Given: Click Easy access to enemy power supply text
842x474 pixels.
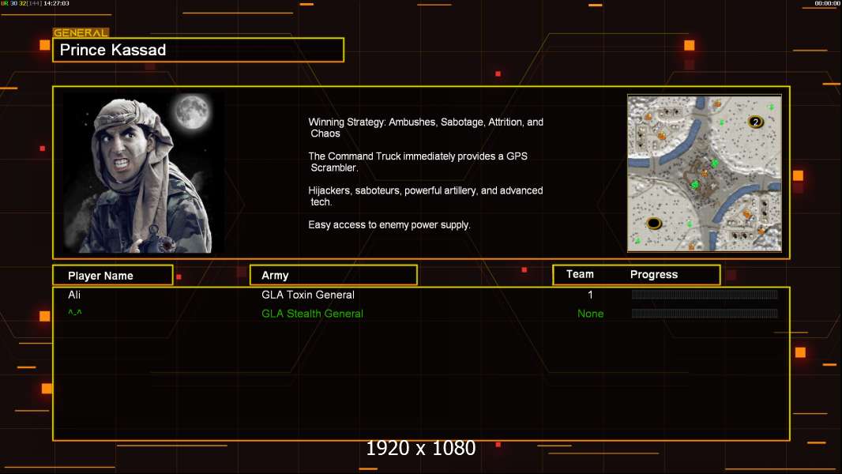Looking at the screenshot, I should 389,225.
